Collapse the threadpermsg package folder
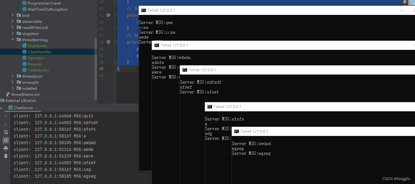Screen dimensions: 415x184 point(13,40)
